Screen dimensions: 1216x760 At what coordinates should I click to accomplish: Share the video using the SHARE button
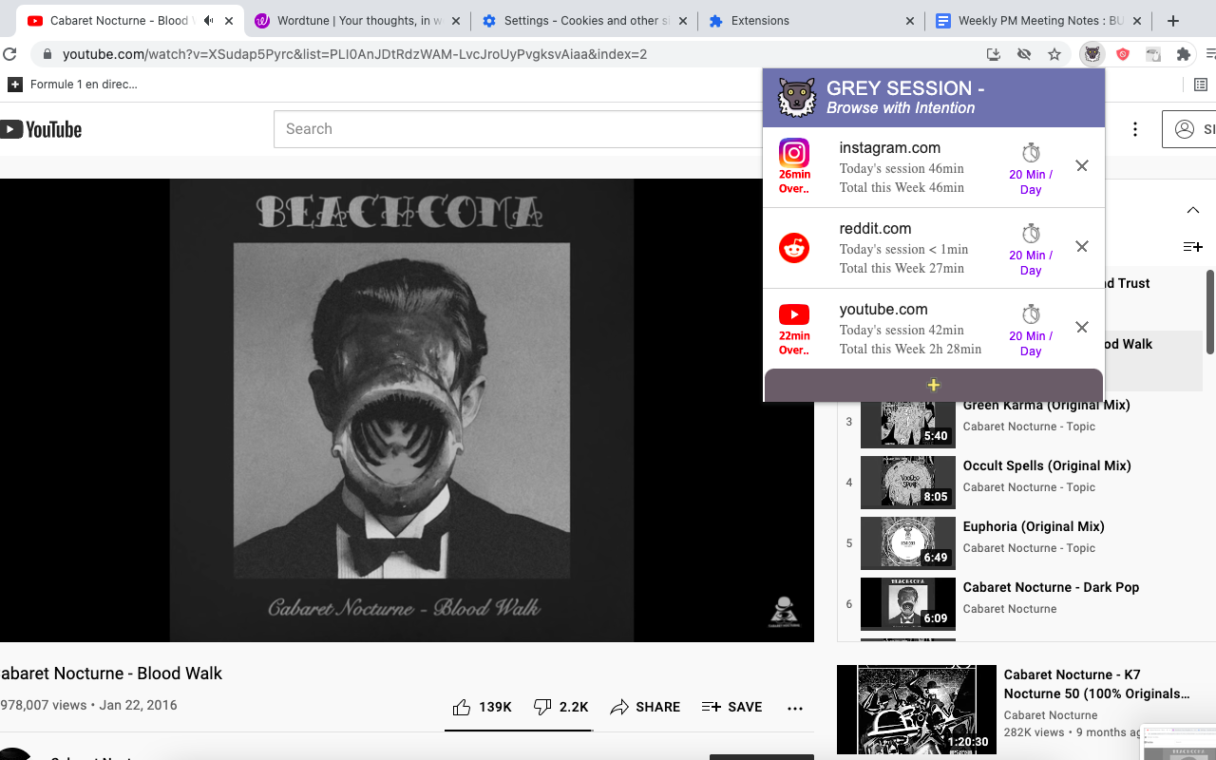[x=645, y=707]
